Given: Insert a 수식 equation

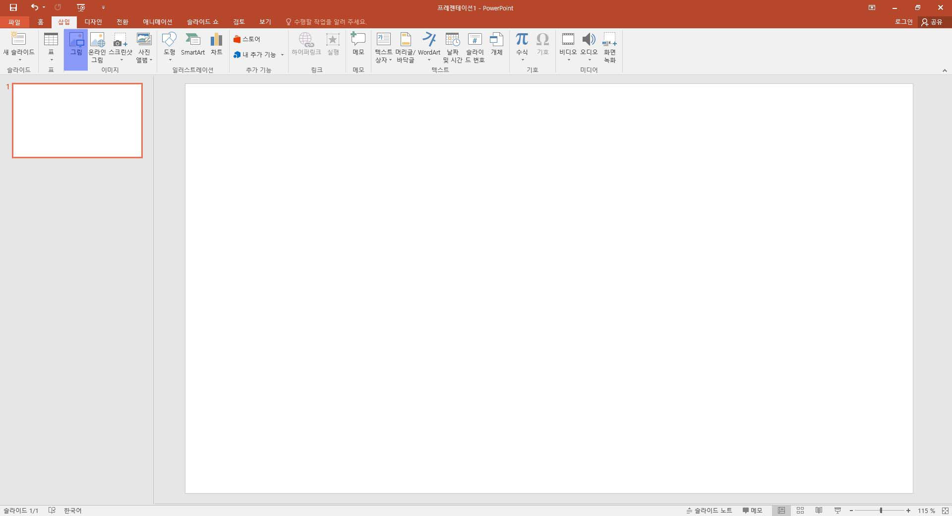Looking at the screenshot, I should [522, 47].
